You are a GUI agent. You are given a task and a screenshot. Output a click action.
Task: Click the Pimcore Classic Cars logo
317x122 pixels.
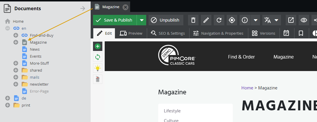pyautogui.click(x=177, y=55)
